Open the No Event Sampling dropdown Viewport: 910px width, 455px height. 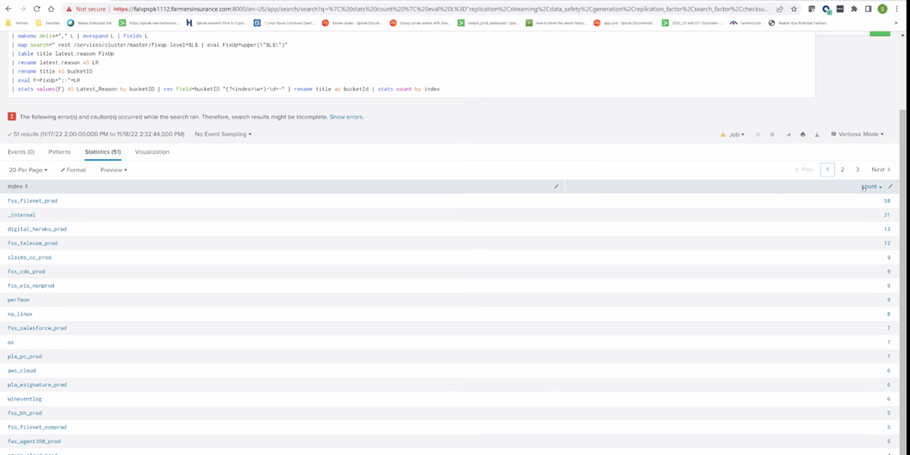pyautogui.click(x=223, y=134)
